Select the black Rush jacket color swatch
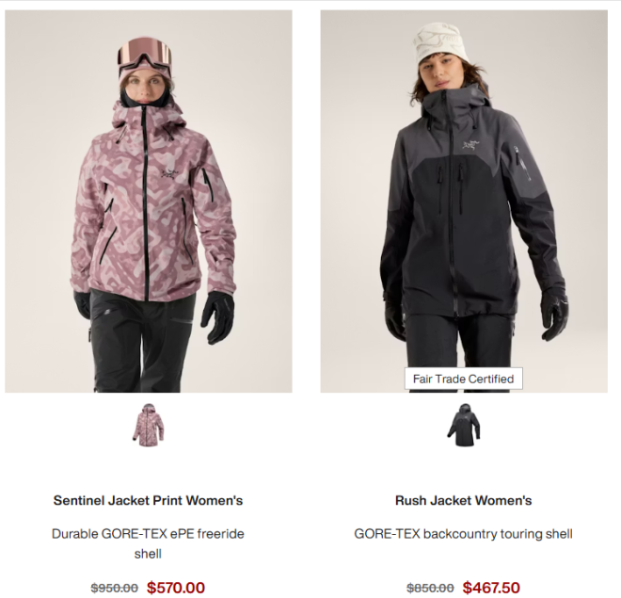This screenshot has height=598, width=621. pos(464,426)
